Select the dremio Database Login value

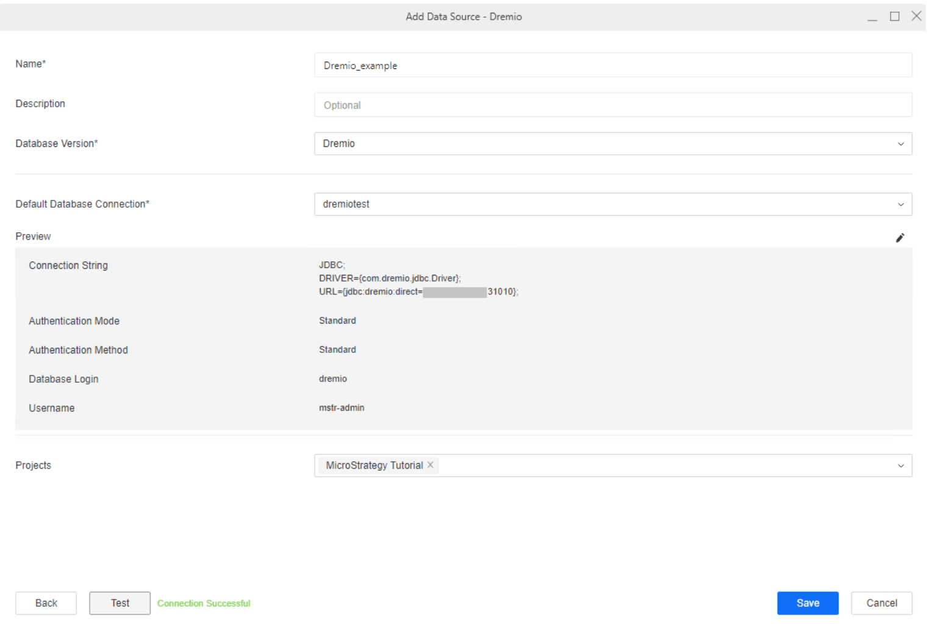(x=333, y=379)
